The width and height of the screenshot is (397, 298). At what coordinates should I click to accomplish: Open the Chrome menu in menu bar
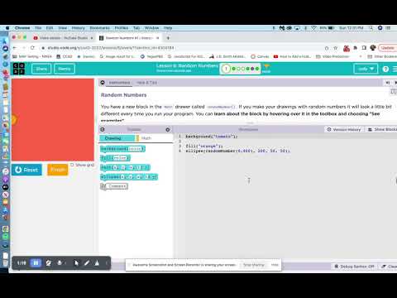(x=22, y=28)
